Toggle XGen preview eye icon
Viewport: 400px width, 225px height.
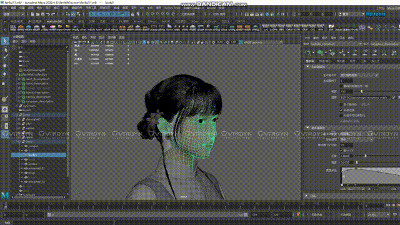(307, 52)
